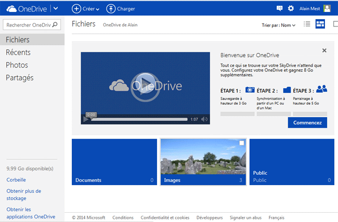This screenshot has height=222, width=338.
Task: Click the OneDrive de Alain breadcrumb
Action: [120, 25]
